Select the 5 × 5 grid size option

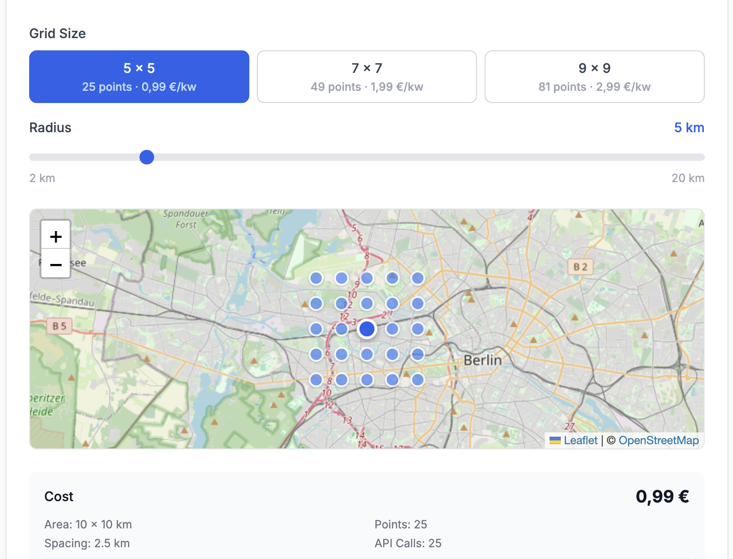(139, 77)
